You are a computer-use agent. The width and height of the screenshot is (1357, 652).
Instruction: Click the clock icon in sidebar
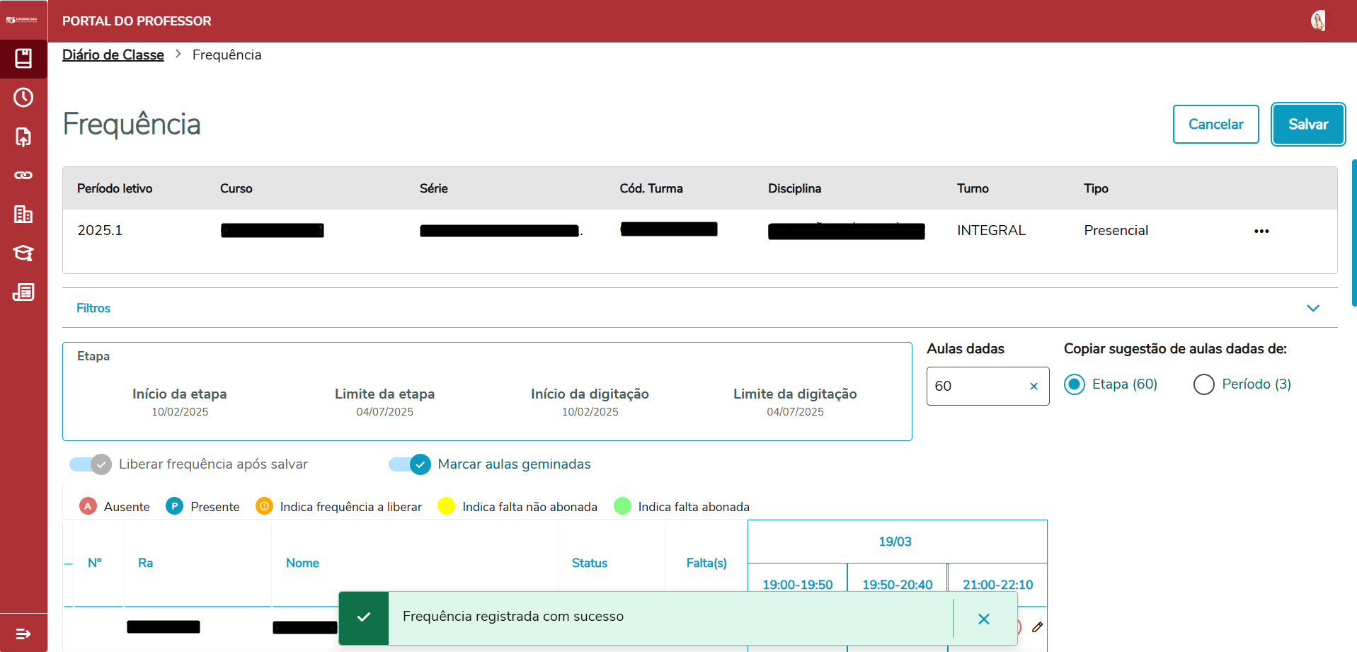23,98
